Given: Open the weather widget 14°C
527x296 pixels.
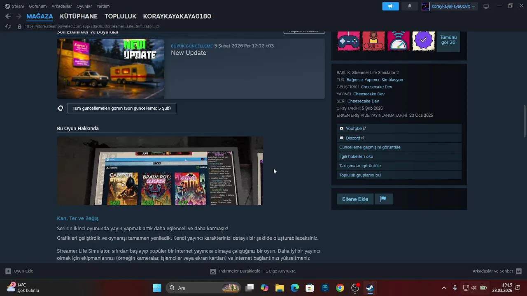Looking at the screenshot, I should click(23, 288).
